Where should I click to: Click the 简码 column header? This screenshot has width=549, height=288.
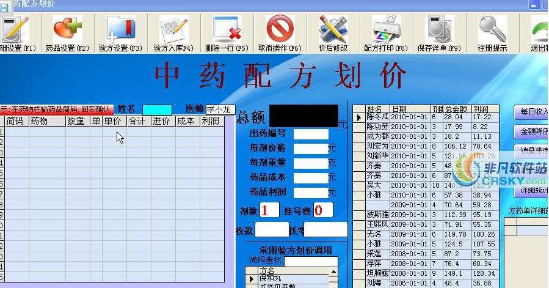tap(16, 121)
